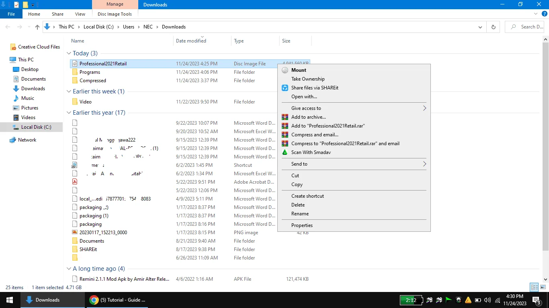Image resolution: width=549 pixels, height=308 pixels.
Task: Click green flag tray icon
Action: pyautogui.click(x=449, y=300)
